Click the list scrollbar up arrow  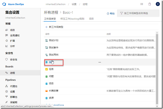pos(157,33)
